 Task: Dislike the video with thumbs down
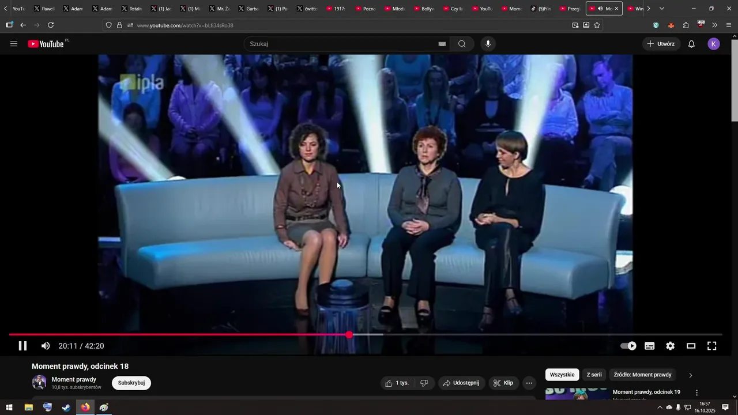pyautogui.click(x=424, y=383)
